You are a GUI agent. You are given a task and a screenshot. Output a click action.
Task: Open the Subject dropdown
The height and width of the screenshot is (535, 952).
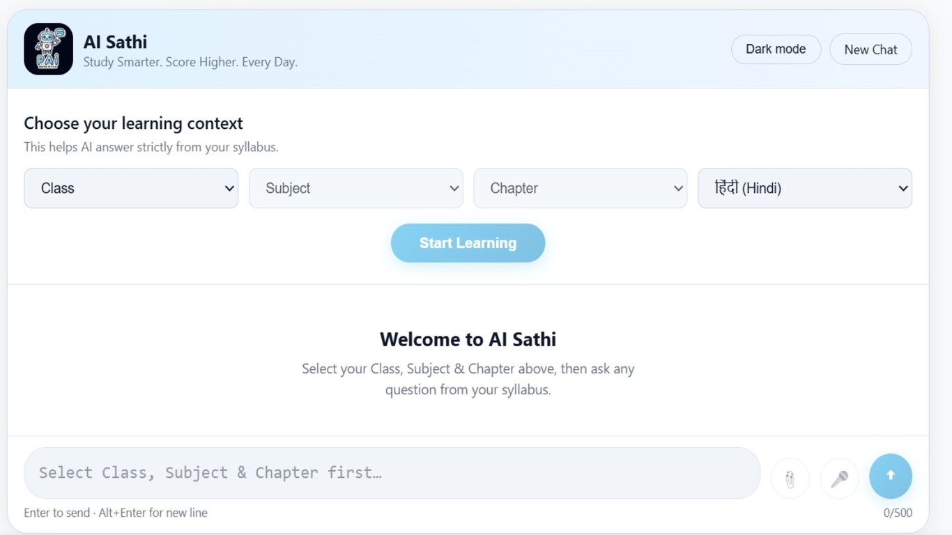(355, 188)
